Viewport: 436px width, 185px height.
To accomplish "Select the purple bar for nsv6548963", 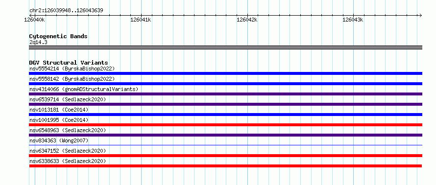I will pos(225,135).
